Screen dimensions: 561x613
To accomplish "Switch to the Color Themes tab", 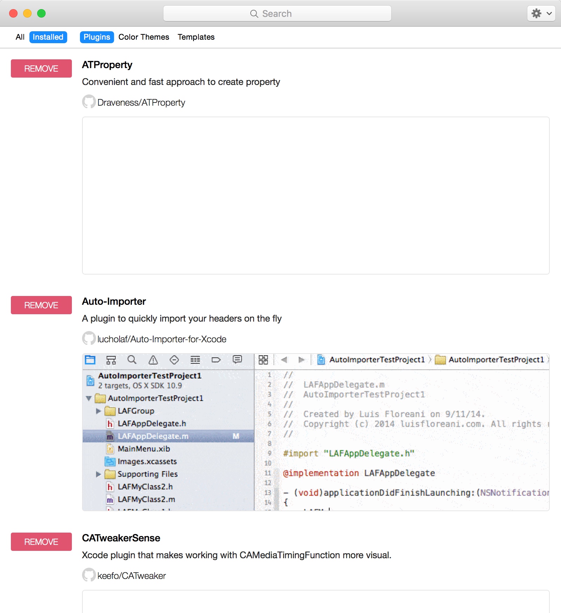I will click(144, 37).
